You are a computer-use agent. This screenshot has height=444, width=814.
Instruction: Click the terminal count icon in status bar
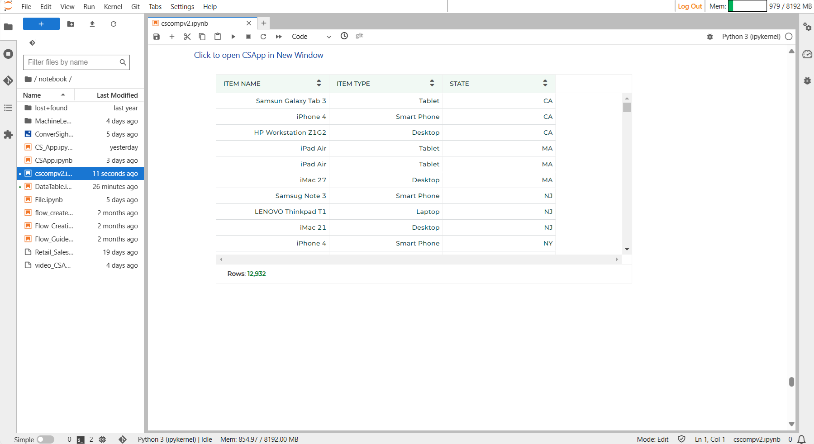click(81, 439)
